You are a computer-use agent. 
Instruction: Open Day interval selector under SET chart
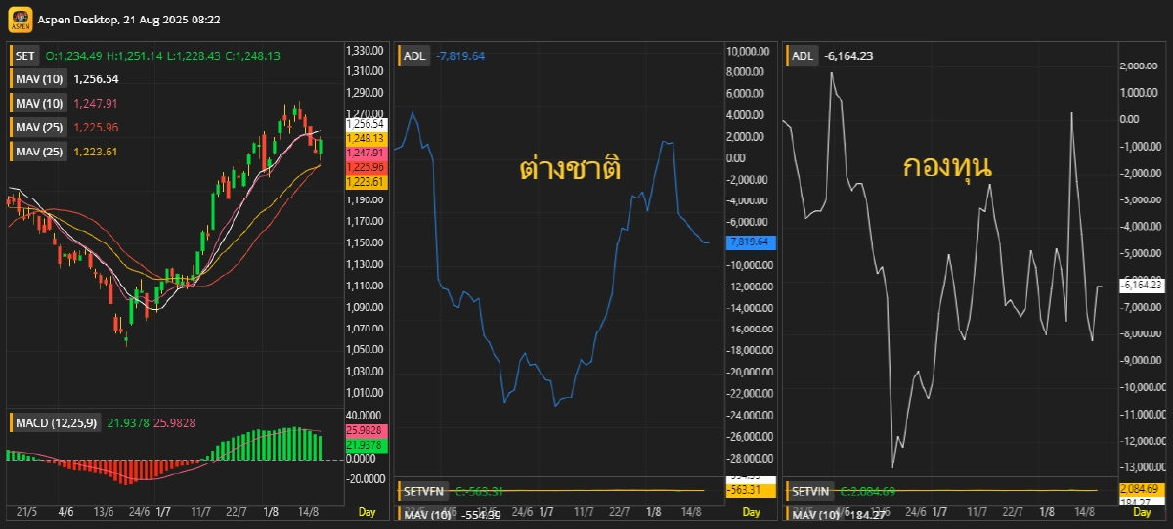367,512
